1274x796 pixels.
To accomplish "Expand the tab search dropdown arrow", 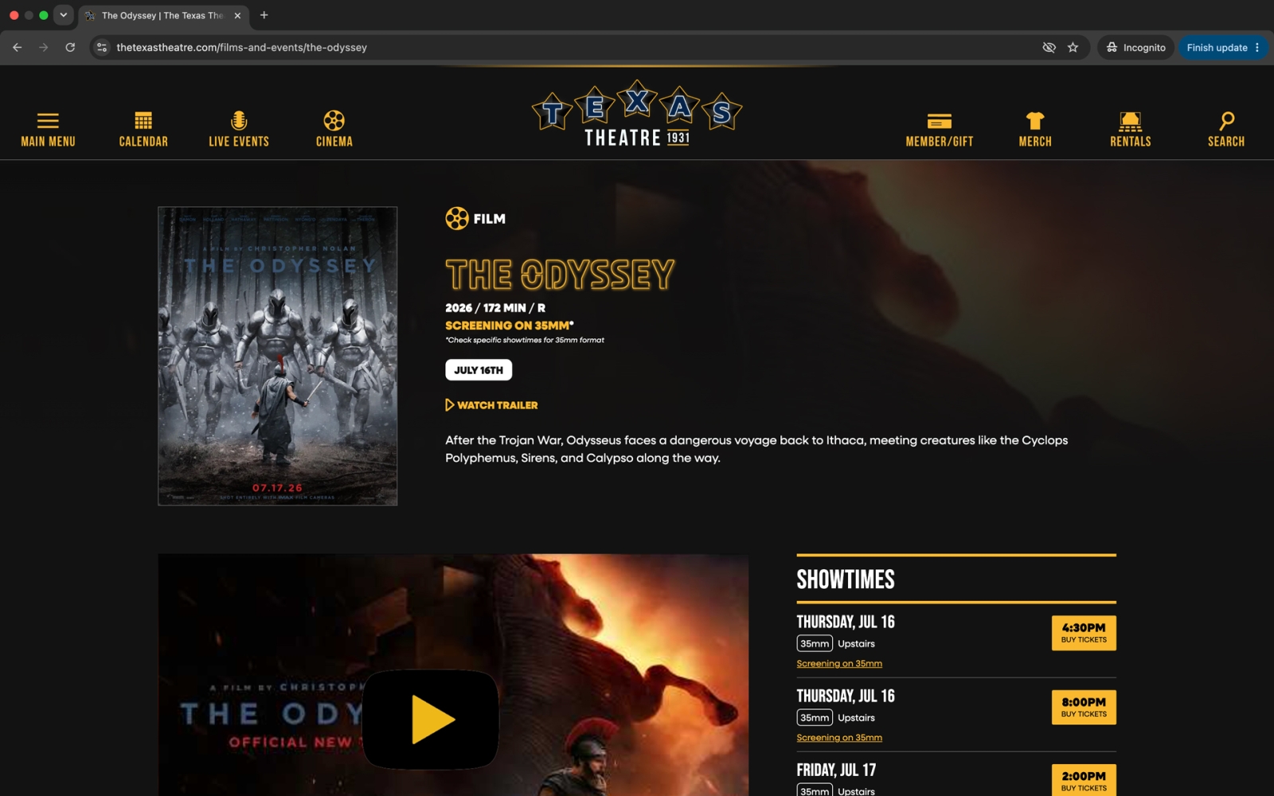I will point(64,15).
